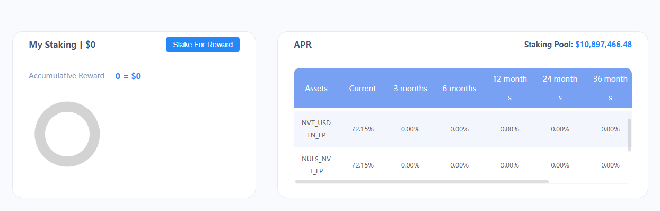660x211 pixels.
Task: Select the Current column header
Action: [363, 89]
